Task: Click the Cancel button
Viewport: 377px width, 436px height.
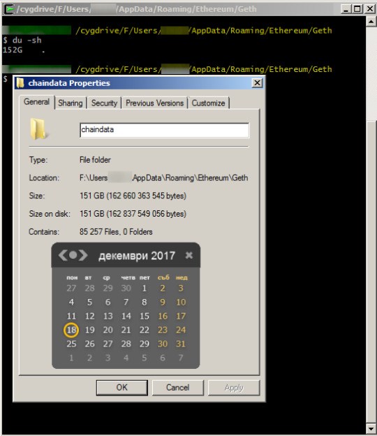Action: click(x=178, y=388)
